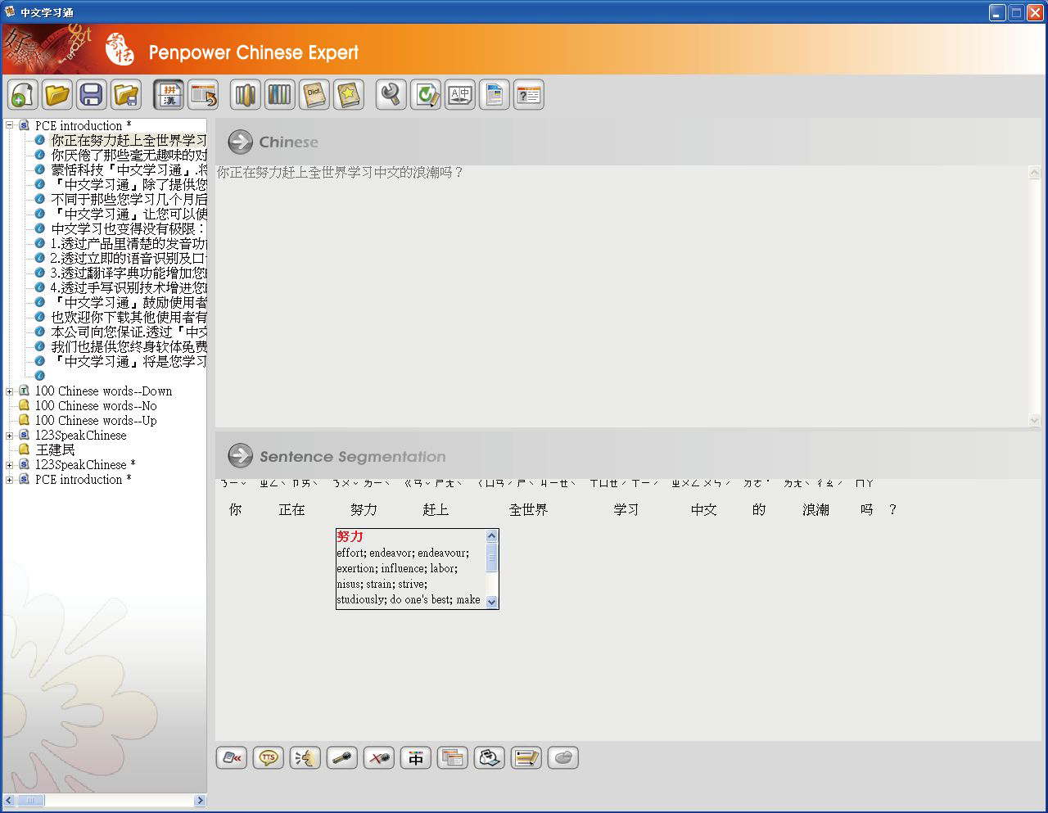Click down arrow of Chinese text scrollbar

[1034, 420]
